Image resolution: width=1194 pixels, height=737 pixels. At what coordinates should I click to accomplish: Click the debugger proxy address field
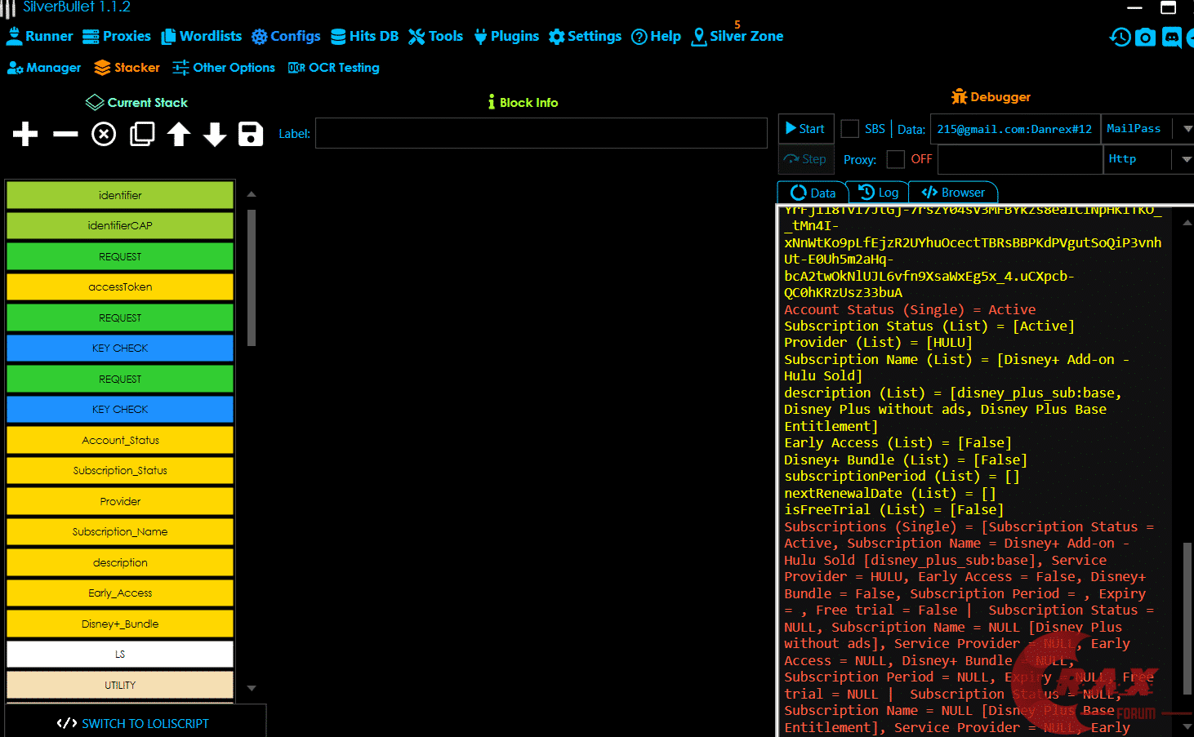[1019, 159]
